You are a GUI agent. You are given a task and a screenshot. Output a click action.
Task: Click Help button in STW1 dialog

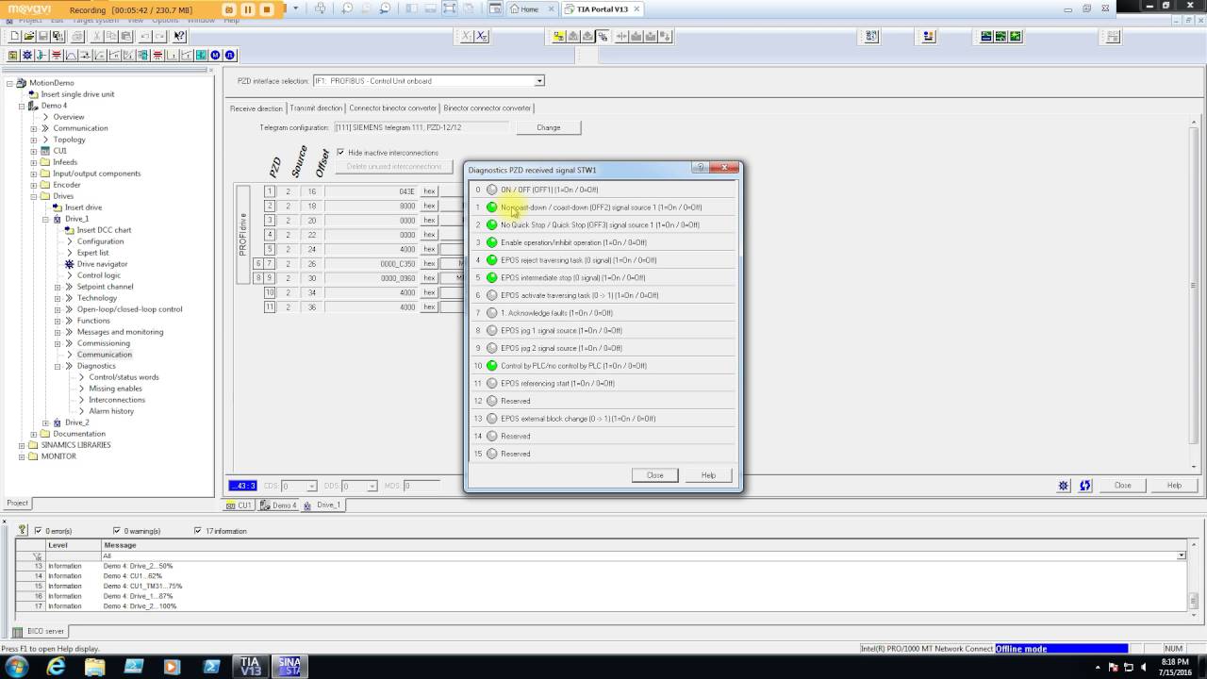click(708, 475)
